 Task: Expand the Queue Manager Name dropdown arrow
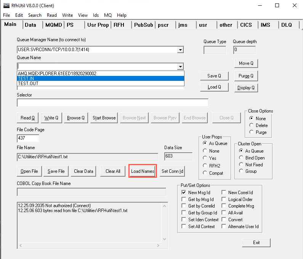pyautogui.click(x=180, y=50)
